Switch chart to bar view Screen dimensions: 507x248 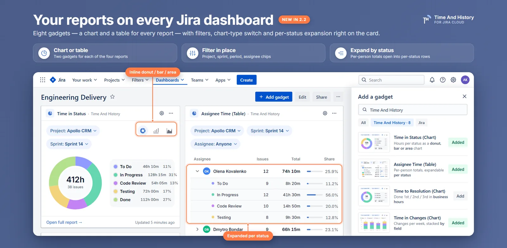coord(156,130)
